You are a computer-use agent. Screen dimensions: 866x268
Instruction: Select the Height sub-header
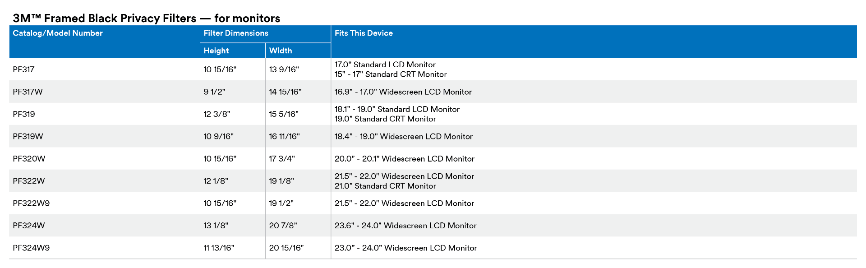(x=216, y=51)
